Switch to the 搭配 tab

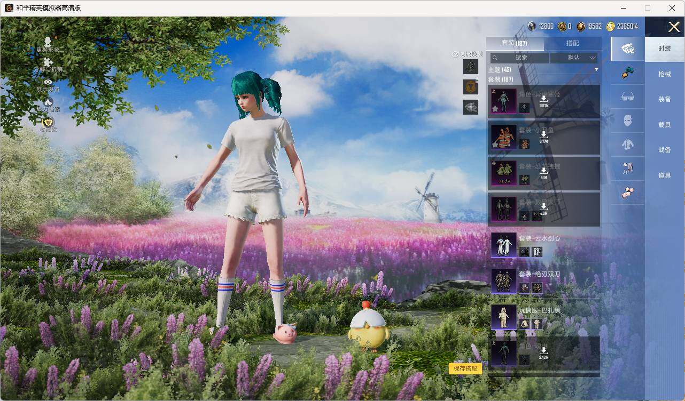(x=572, y=43)
